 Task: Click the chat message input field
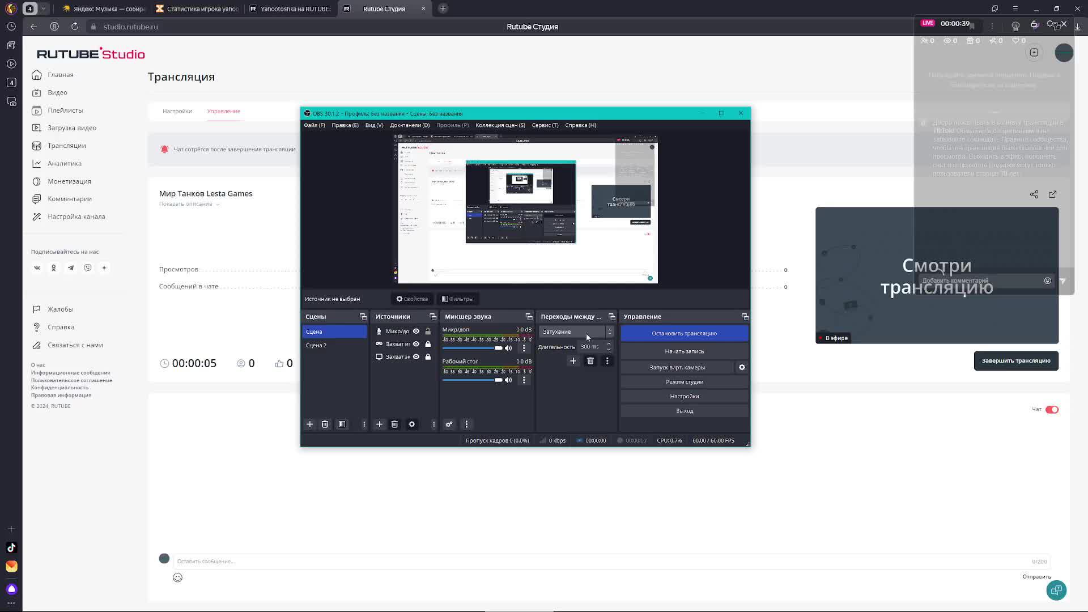[612, 561]
